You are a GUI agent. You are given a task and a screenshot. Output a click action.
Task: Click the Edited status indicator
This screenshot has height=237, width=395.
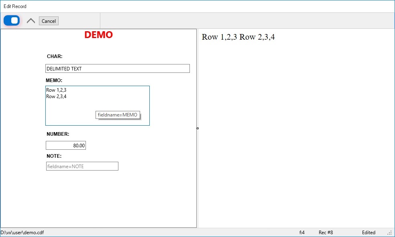click(x=369, y=232)
